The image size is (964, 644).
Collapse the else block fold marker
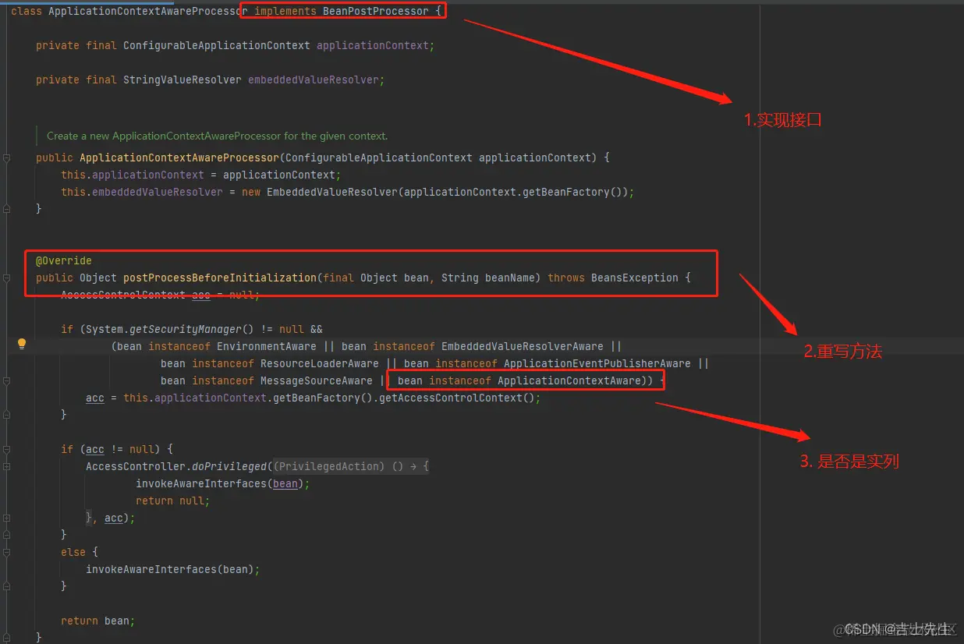pyautogui.click(x=6, y=552)
